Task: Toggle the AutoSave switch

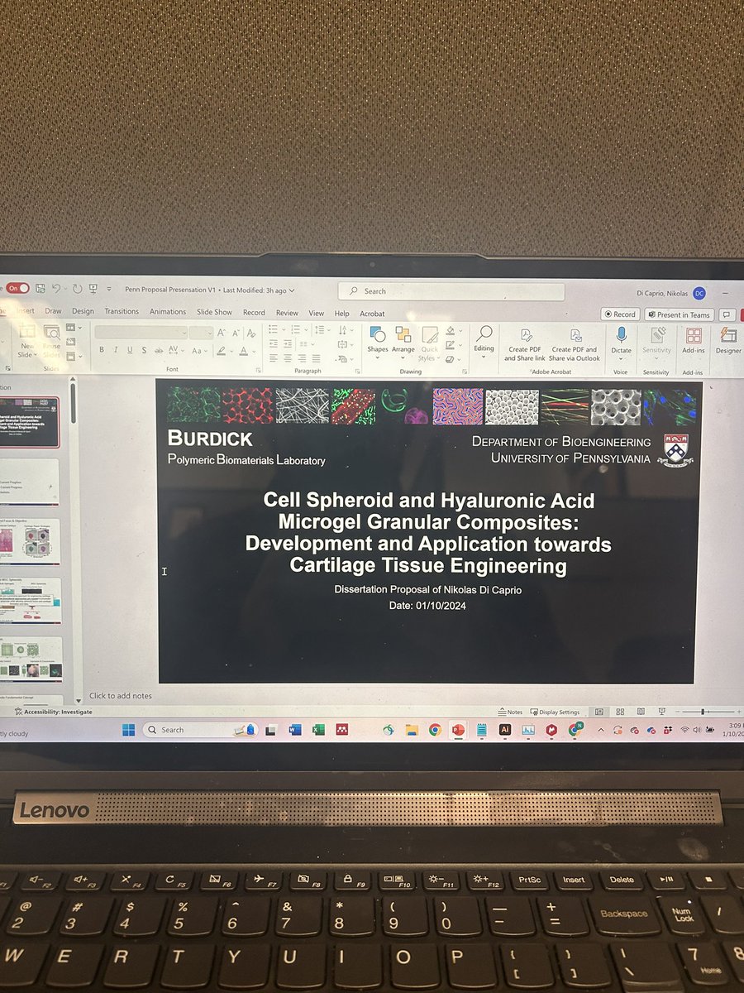Action: click(17, 288)
